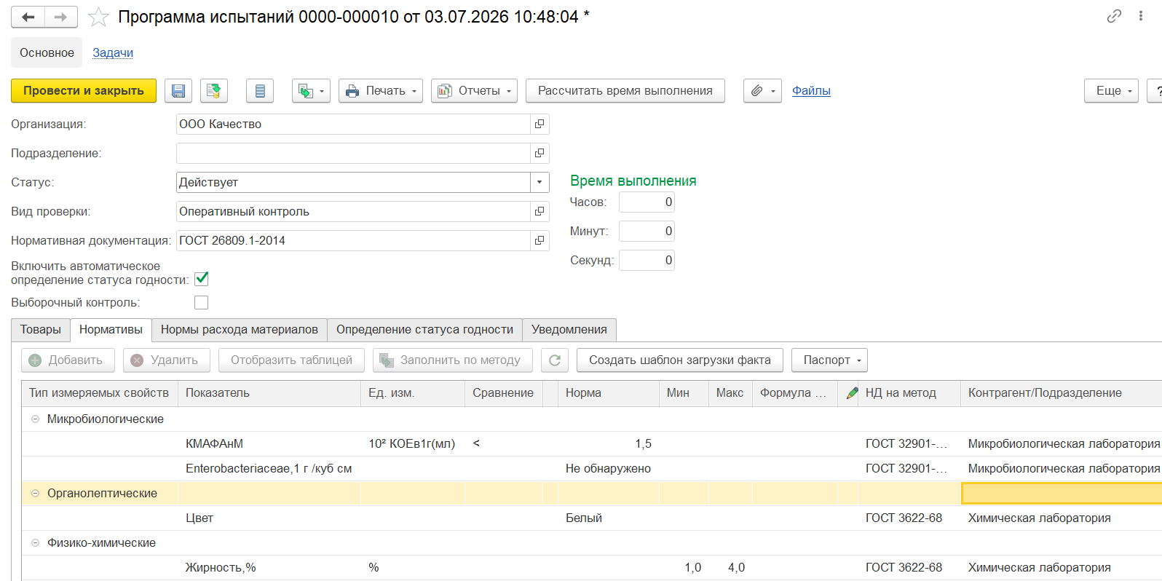Screen dimensions: 1162x581
Task: Click the Норма column header
Action: tap(609, 393)
